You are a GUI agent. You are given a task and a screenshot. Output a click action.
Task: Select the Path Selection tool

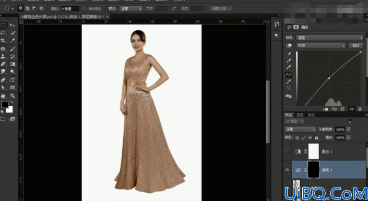coord(3,87)
